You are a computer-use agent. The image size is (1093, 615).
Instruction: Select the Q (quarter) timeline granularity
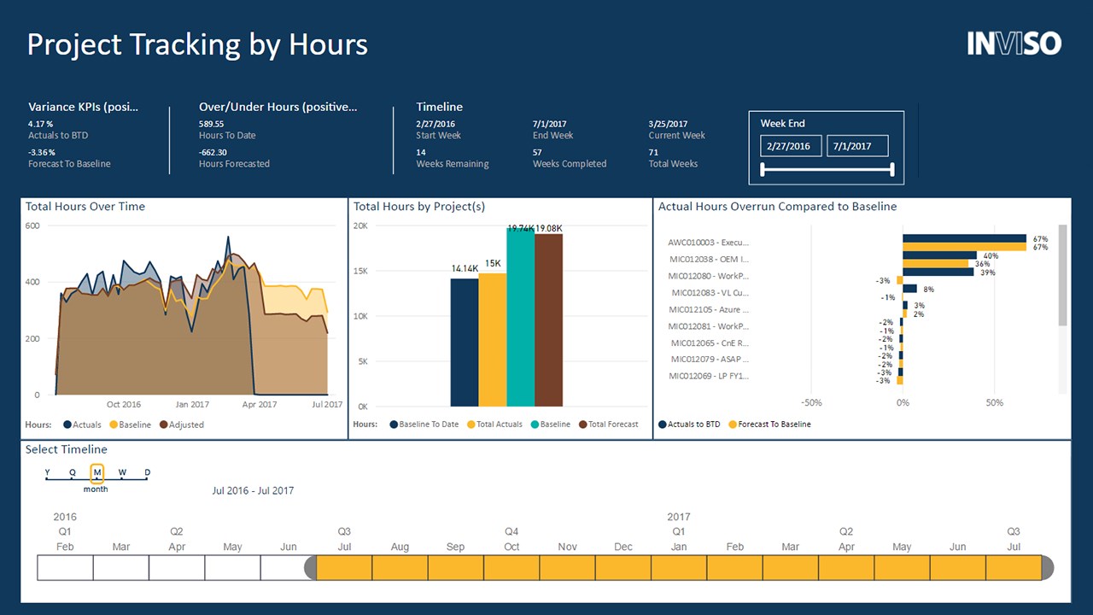(x=72, y=472)
